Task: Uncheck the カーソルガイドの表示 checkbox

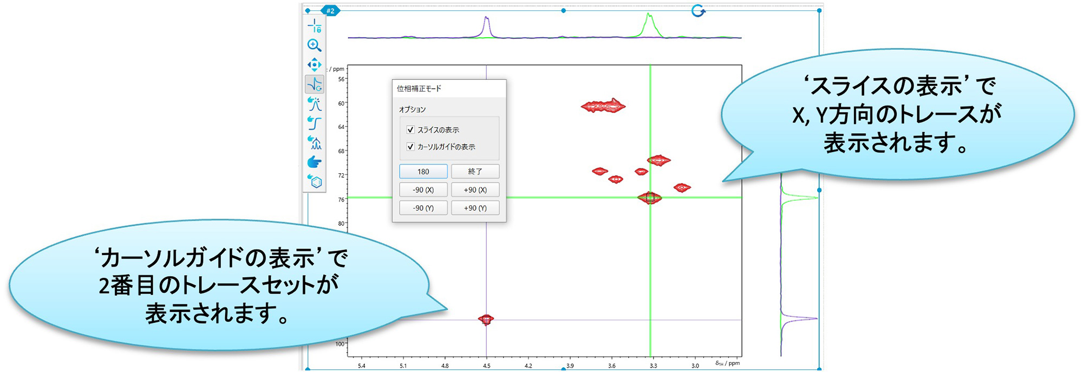Action: click(x=410, y=147)
